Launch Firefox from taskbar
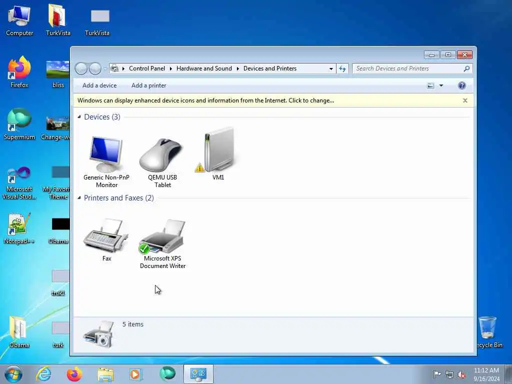512x384 pixels. [x=74, y=374]
